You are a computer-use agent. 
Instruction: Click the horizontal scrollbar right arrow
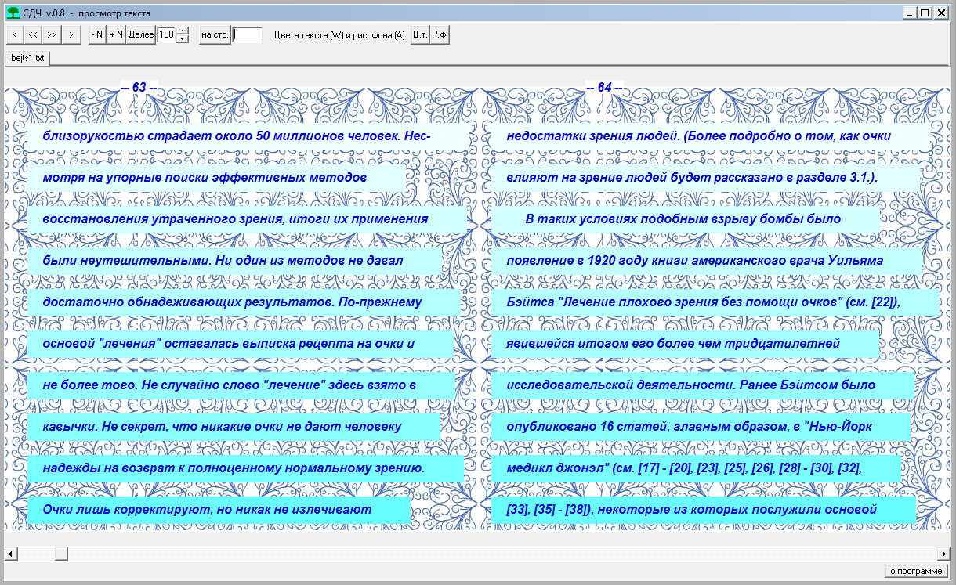click(943, 554)
